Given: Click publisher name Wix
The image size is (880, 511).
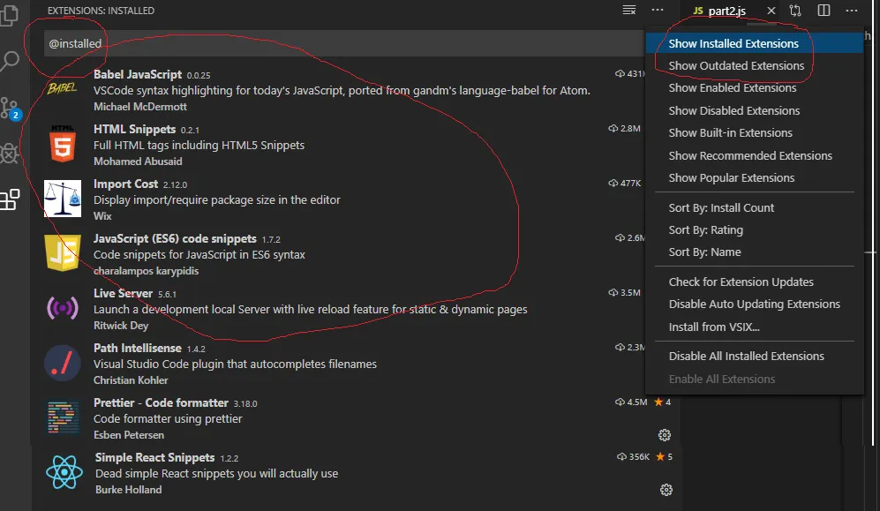Looking at the screenshot, I should [x=102, y=216].
